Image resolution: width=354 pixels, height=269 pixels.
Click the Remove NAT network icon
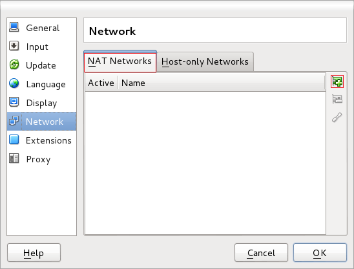[x=337, y=99]
